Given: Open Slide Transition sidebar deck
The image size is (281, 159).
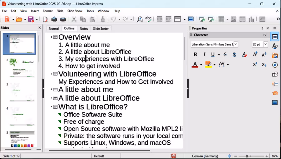Looking at the screenshot, I should click(275, 84).
